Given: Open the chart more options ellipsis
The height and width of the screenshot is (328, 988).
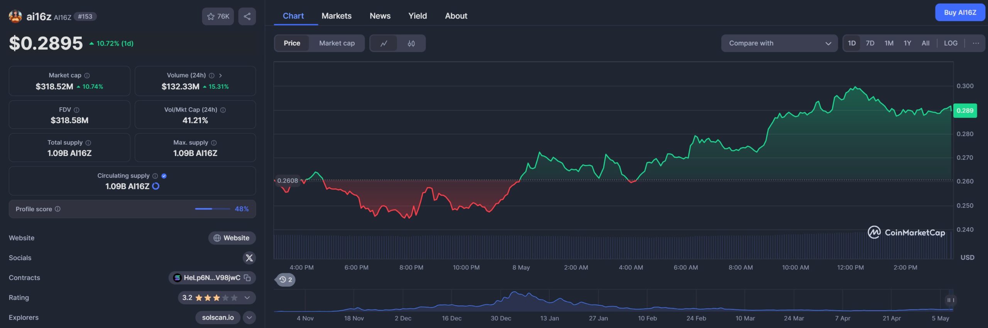Looking at the screenshot, I should (976, 43).
